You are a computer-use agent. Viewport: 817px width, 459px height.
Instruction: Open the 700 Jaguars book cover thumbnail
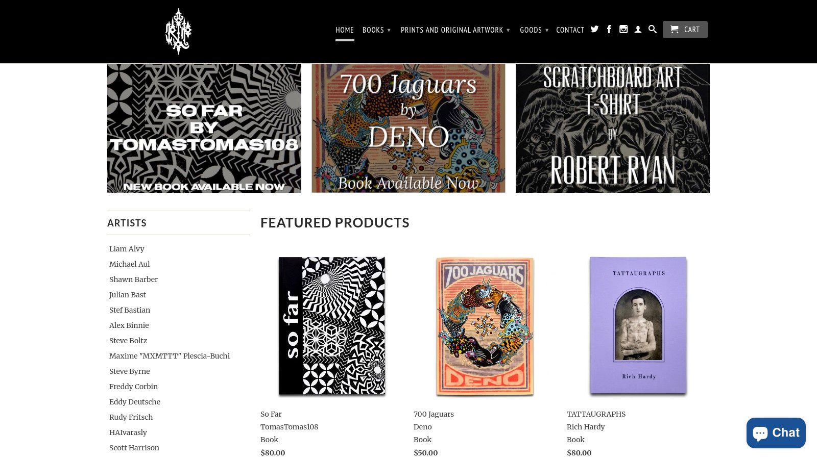point(485,326)
